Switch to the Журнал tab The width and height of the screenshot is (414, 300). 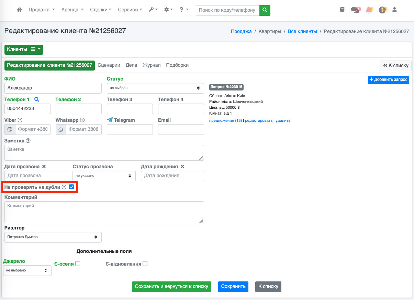pos(152,65)
